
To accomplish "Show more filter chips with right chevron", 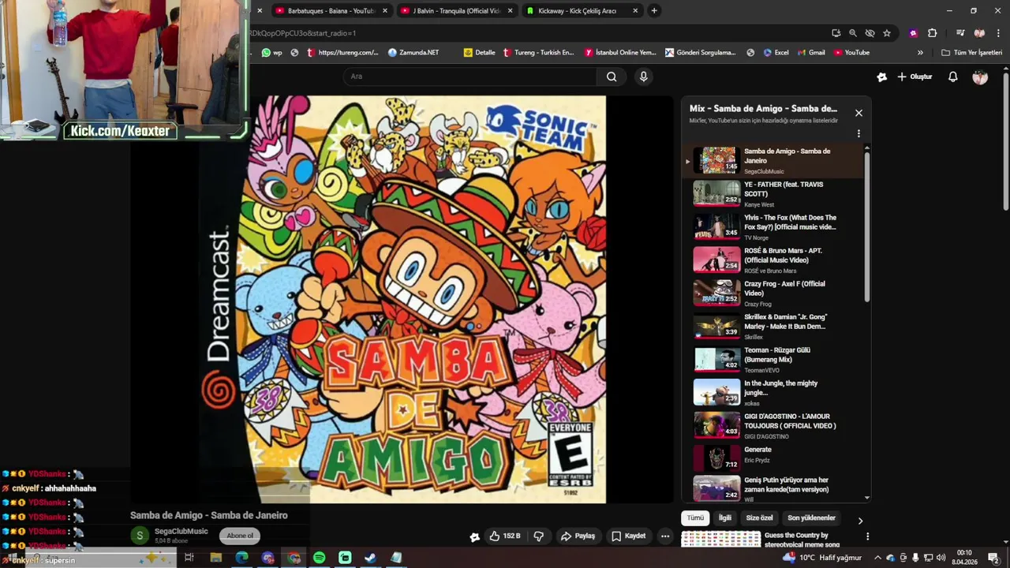I will click(x=860, y=520).
